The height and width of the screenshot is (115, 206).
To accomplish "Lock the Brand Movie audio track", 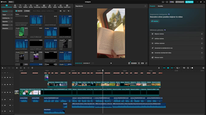I will (x=5, y=111).
